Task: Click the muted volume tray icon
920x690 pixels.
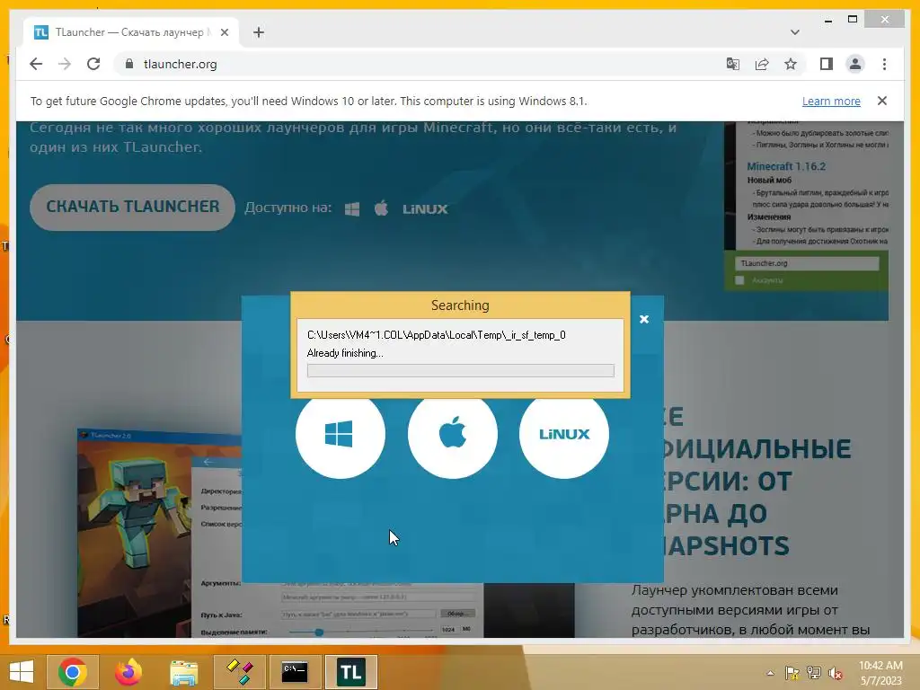Action: pos(836,673)
